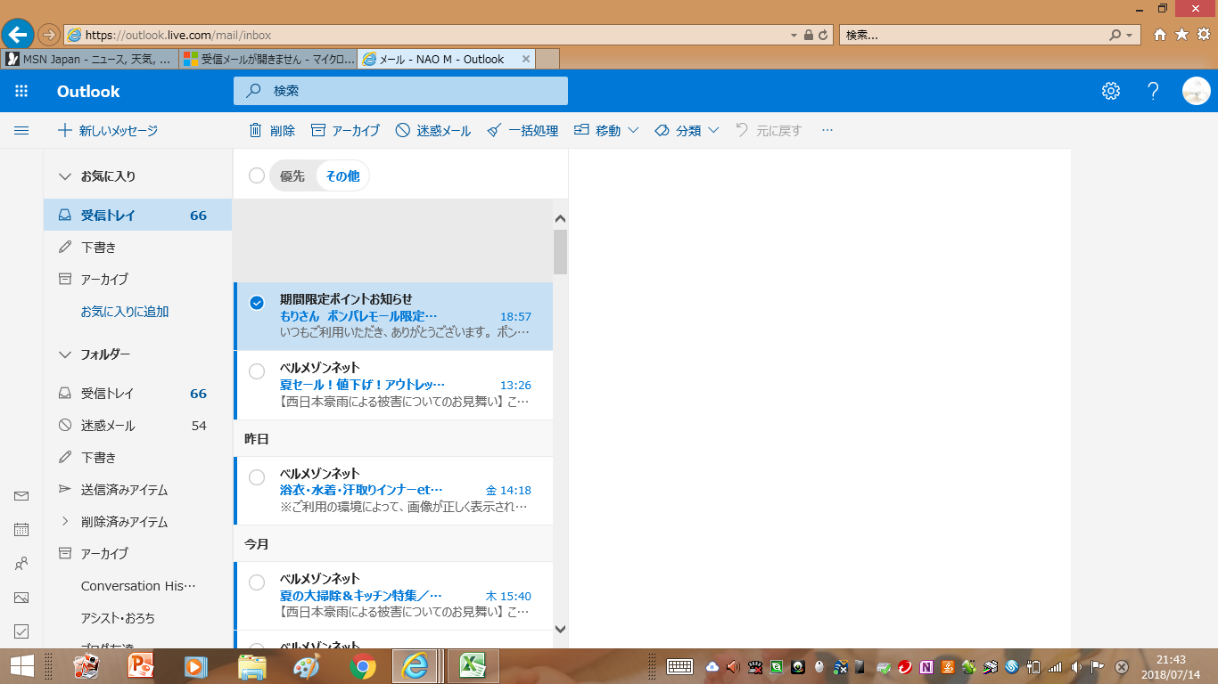Refresh the page in address bar

coord(823,36)
